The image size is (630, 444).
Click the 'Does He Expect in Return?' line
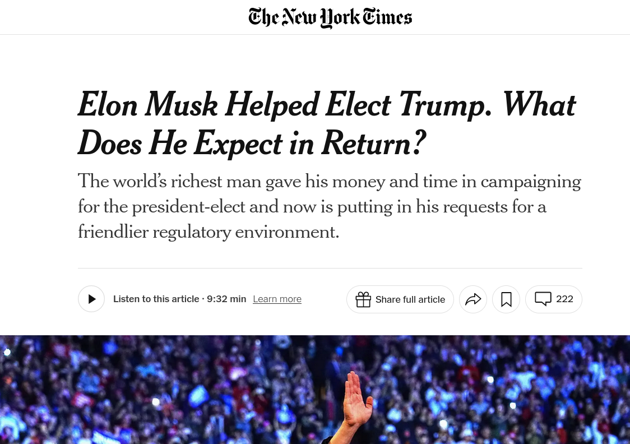pos(252,144)
